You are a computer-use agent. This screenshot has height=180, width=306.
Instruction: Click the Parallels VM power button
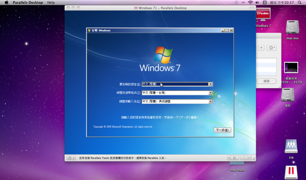70,158
